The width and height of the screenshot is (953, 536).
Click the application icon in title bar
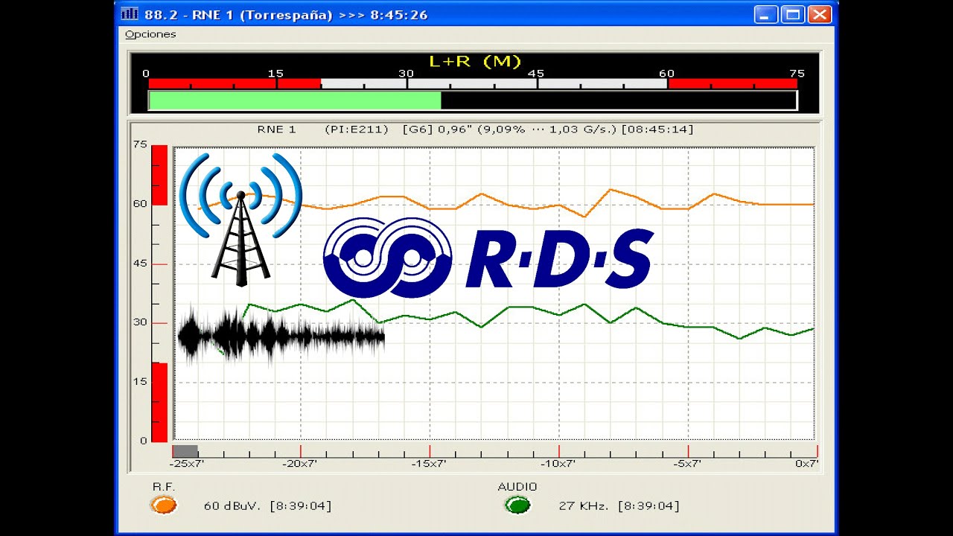tap(130, 14)
